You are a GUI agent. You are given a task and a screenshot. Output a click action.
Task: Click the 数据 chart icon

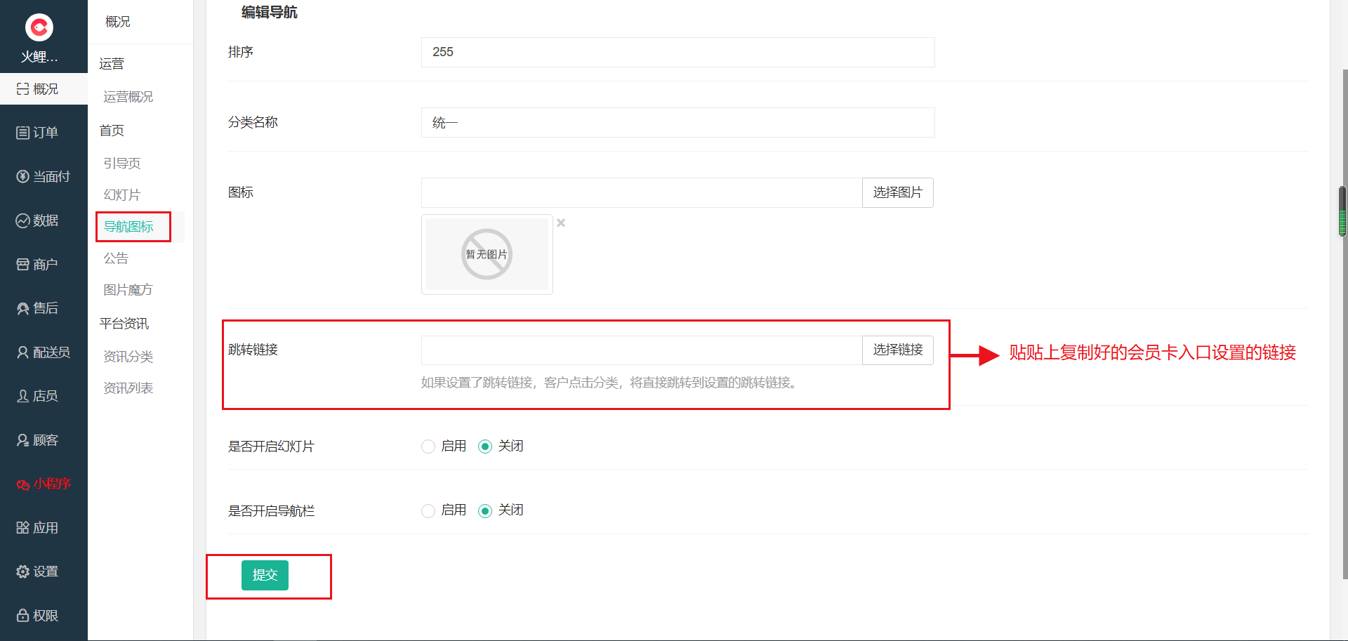coord(23,220)
